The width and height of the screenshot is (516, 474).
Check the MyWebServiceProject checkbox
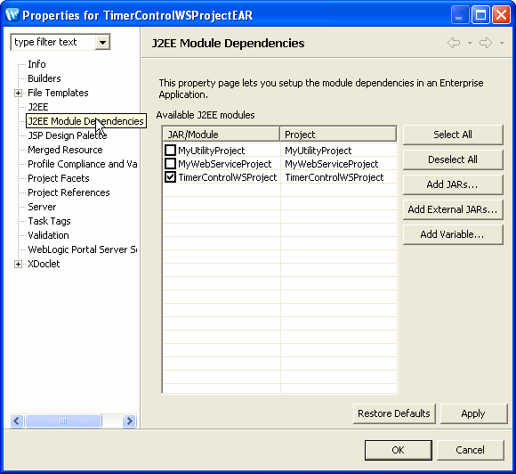point(170,164)
